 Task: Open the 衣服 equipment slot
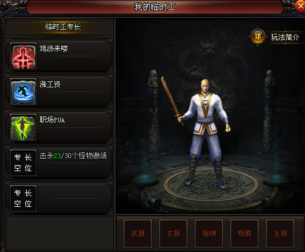pos(173,234)
